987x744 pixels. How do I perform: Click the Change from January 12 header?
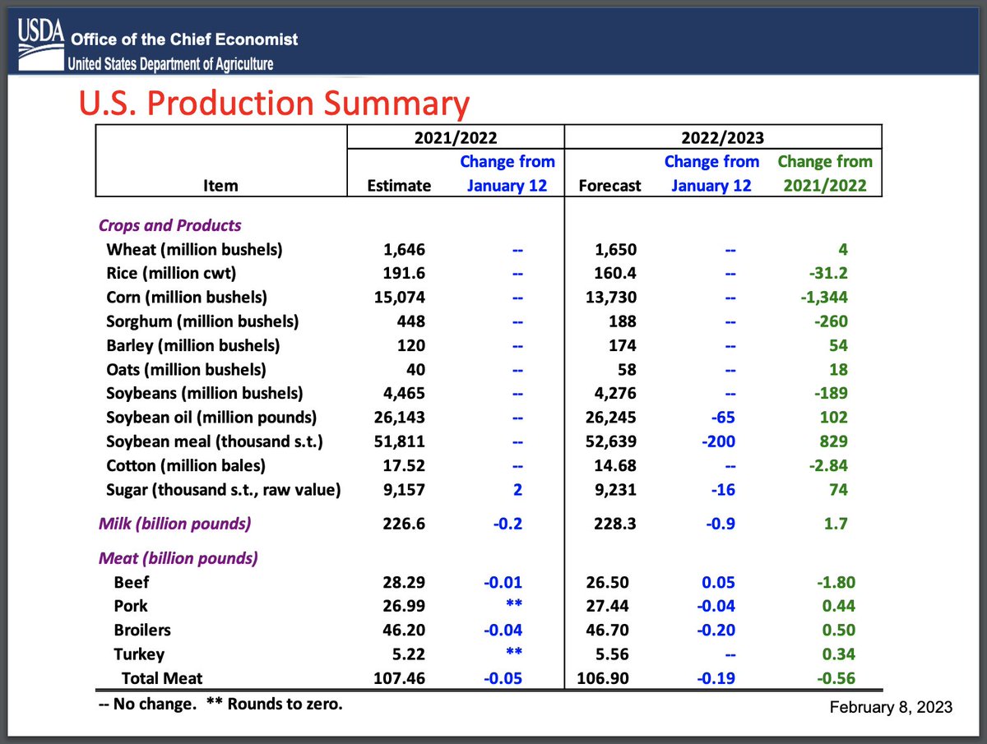[507, 173]
